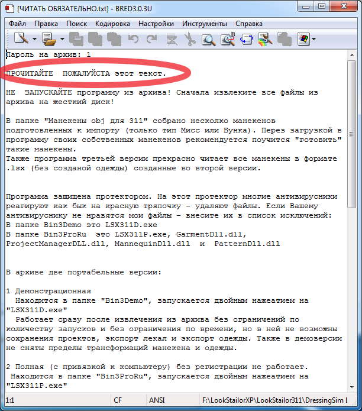Click the line starting 'В папке "Манекены obj для 311"'
Image resolution: width=362 pixels, height=411 pixels.
[x=141, y=121]
